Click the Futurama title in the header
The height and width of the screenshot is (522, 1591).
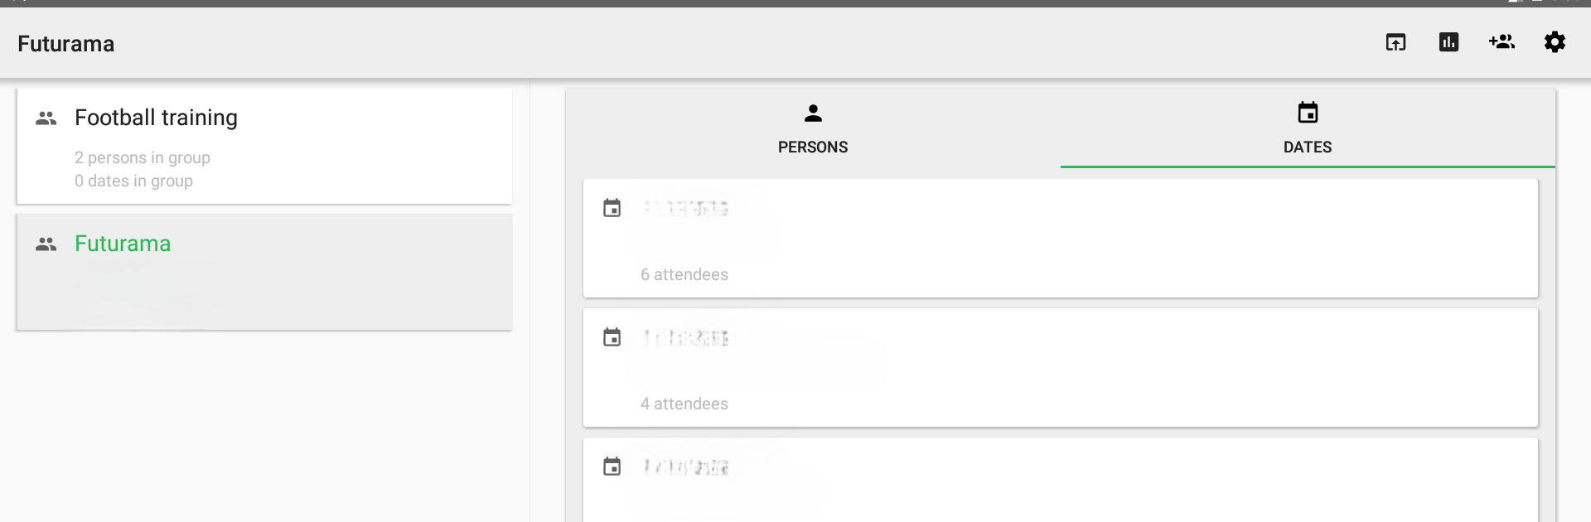click(x=66, y=44)
